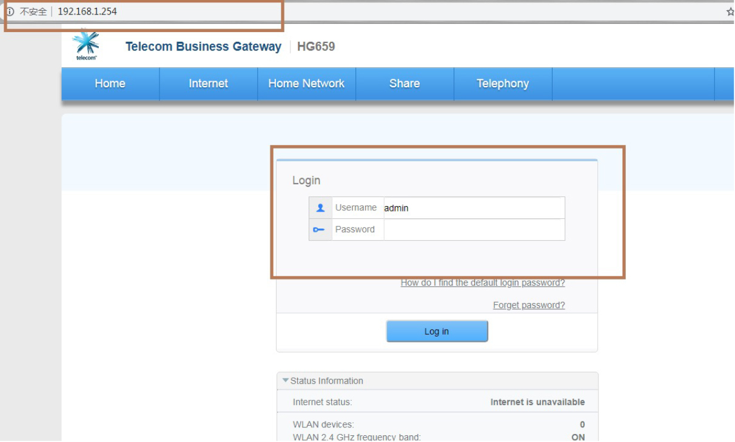Click the Log in button
The height and width of the screenshot is (442, 735).
point(437,332)
